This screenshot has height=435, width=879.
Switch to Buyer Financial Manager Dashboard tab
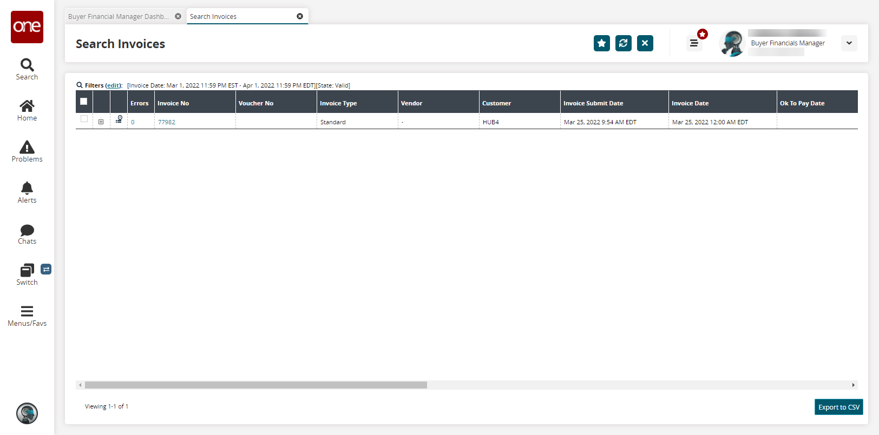coord(119,16)
